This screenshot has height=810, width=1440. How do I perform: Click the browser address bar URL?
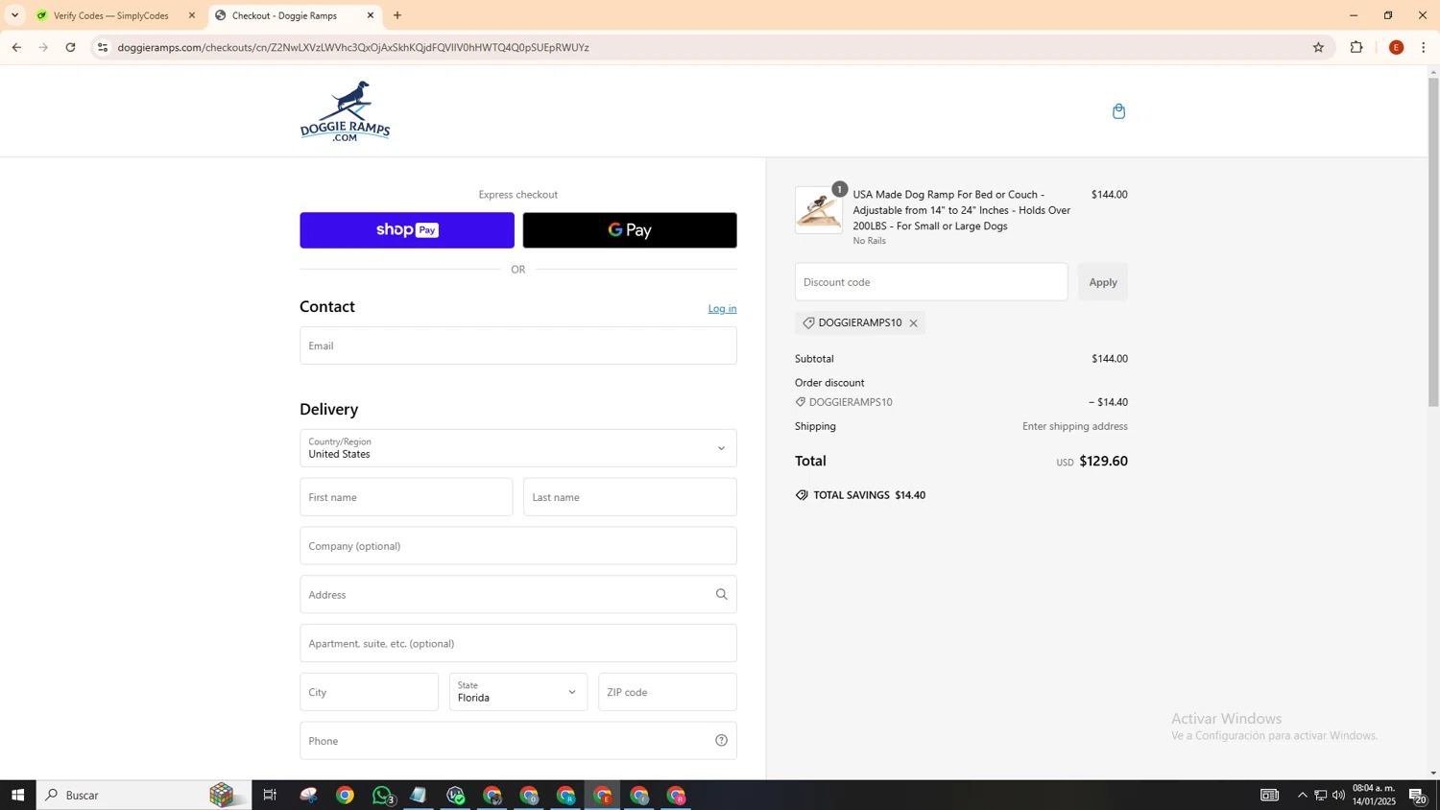(x=353, y=47)
